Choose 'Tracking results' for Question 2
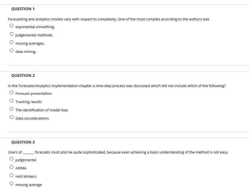Viewport: 249px width, 194px height. (x=11, y=100)
